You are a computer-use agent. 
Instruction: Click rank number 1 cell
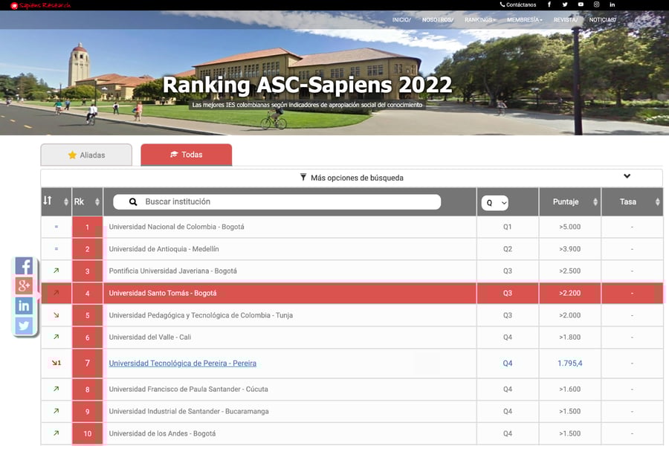[x=88, y=227]
